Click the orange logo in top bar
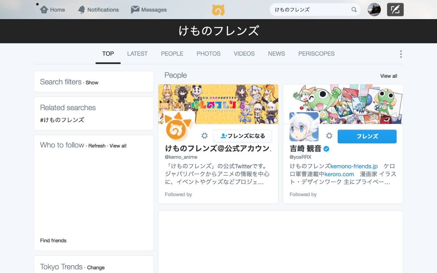The height and width of the screenshot is (273, 437). pos(218,10)
